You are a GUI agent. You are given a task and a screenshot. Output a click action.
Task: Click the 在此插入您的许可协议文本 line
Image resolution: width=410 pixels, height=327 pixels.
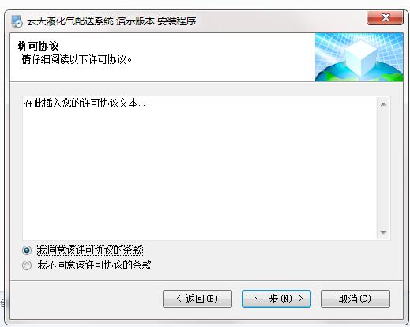click(87, 103)
